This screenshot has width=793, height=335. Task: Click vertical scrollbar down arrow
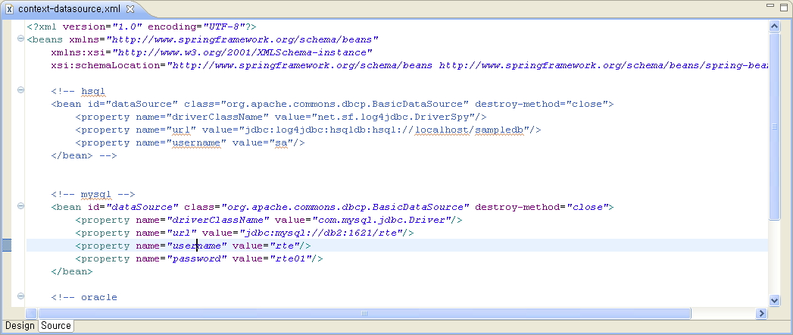coord(774,300)
